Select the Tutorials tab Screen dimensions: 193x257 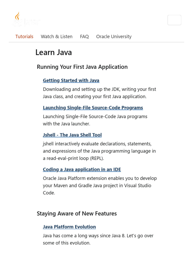pyautogui.click(x=24, y=37)
